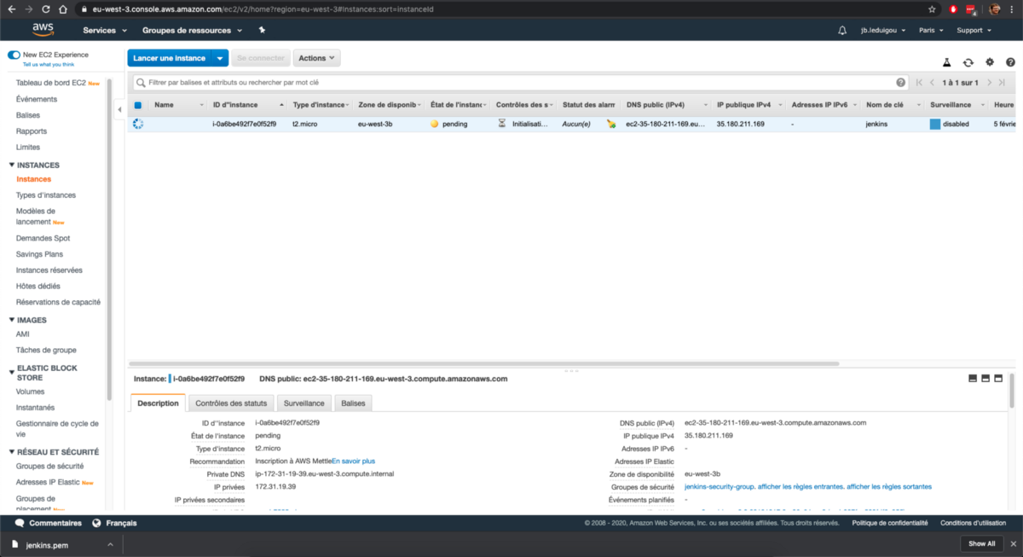Screen dimensions: 1023x557
Task: Click the AWS logo home icon
Action: coord(43,30)
